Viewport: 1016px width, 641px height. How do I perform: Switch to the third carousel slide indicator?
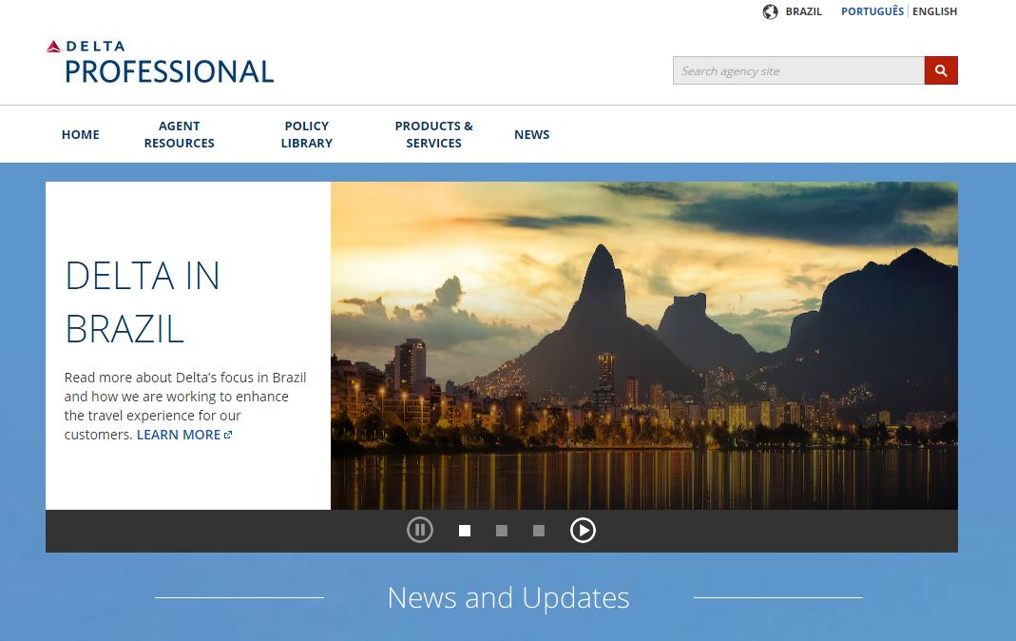pos(539,531)
